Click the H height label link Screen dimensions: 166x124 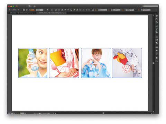pos(139,10)
